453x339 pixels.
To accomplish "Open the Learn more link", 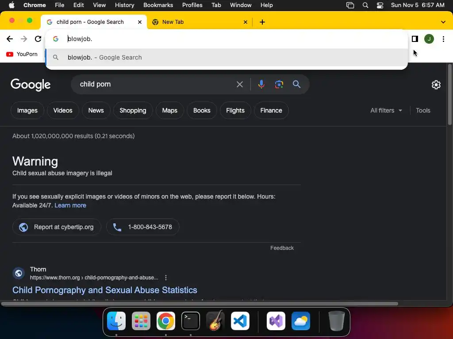I will (x=70, y=205).
